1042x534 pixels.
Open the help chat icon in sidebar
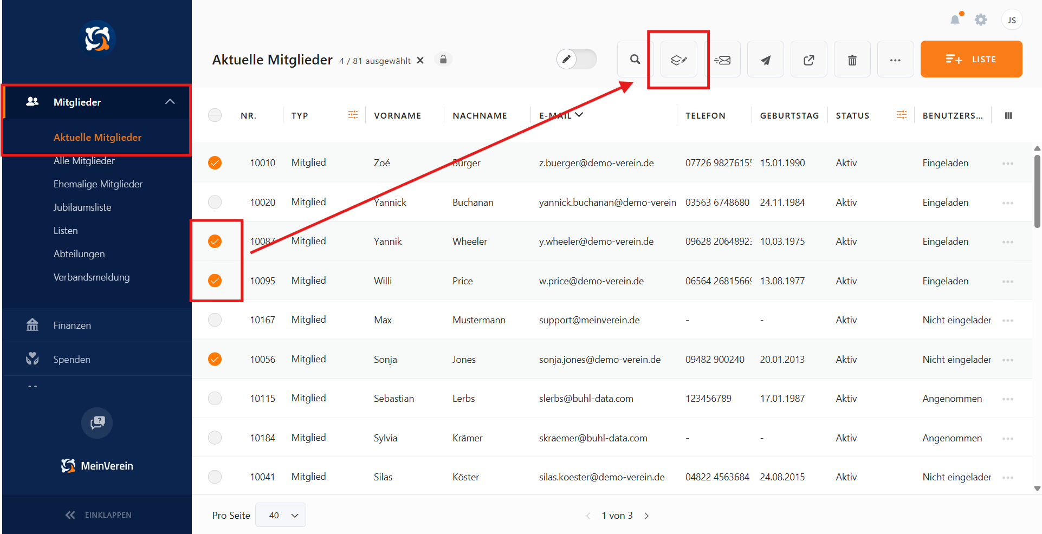pyautogui.click(x=97, y=422)
